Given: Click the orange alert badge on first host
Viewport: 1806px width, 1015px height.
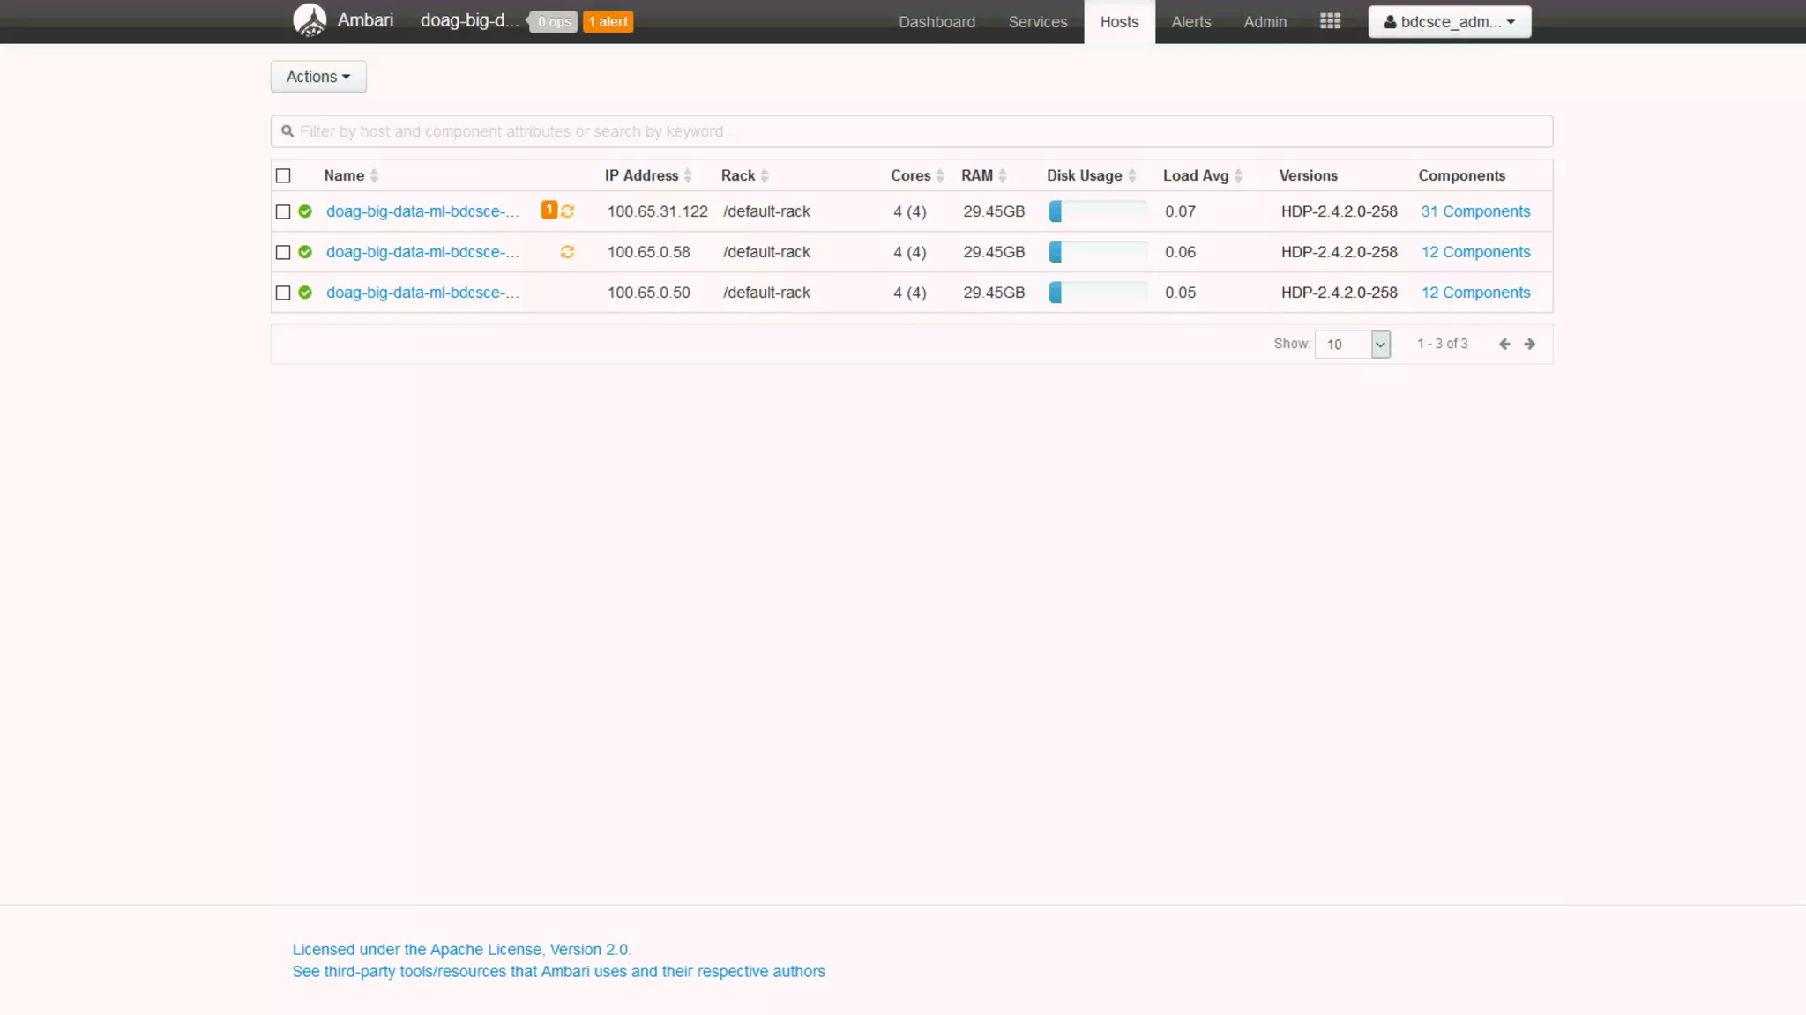Looking at the screenshot, I should point(549,210).
